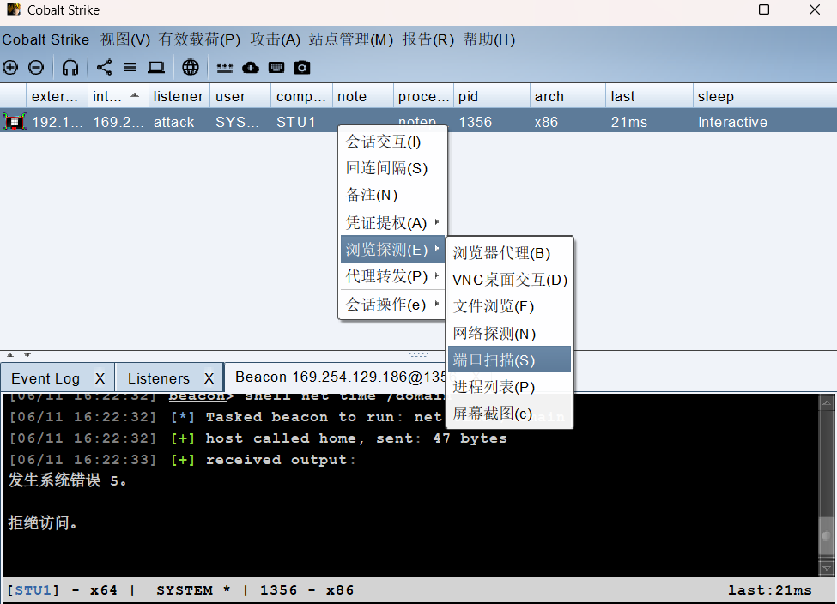This screenshot has height=604, width=837.
Task: Sort by the last column header
Action: tap(649, 96)
